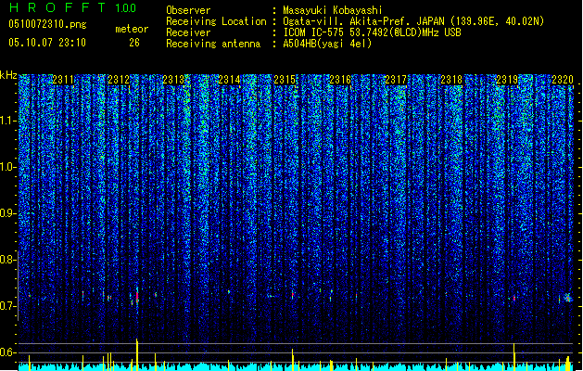Viewport: 583px width, 371px height.
Task: Click the Observer label
Action: click(188, 10)
